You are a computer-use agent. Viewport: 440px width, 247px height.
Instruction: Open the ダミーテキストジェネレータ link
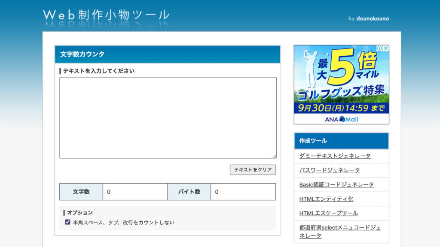pos(335,156)
